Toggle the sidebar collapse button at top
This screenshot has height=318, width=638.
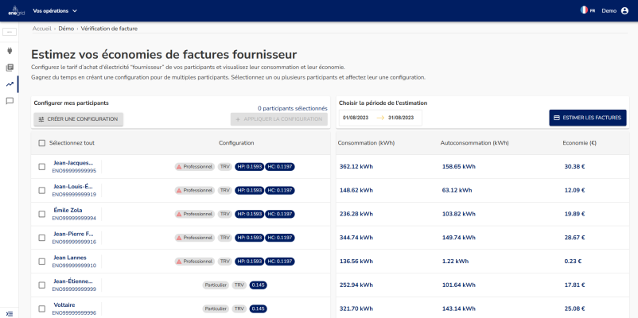(x=10, y=32)
